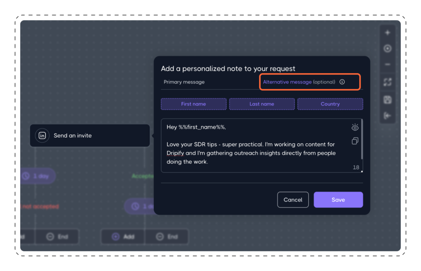Viewport: 421px width, 271px height.
Task: Insert the First name variable
Action: click(x=193, y=104)
